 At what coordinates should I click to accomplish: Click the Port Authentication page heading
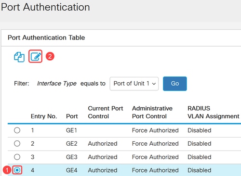pos(45,7)
